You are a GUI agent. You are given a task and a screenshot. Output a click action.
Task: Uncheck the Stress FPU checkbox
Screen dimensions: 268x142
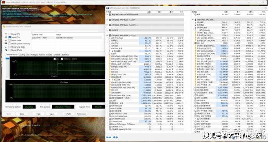pos(10,37)
